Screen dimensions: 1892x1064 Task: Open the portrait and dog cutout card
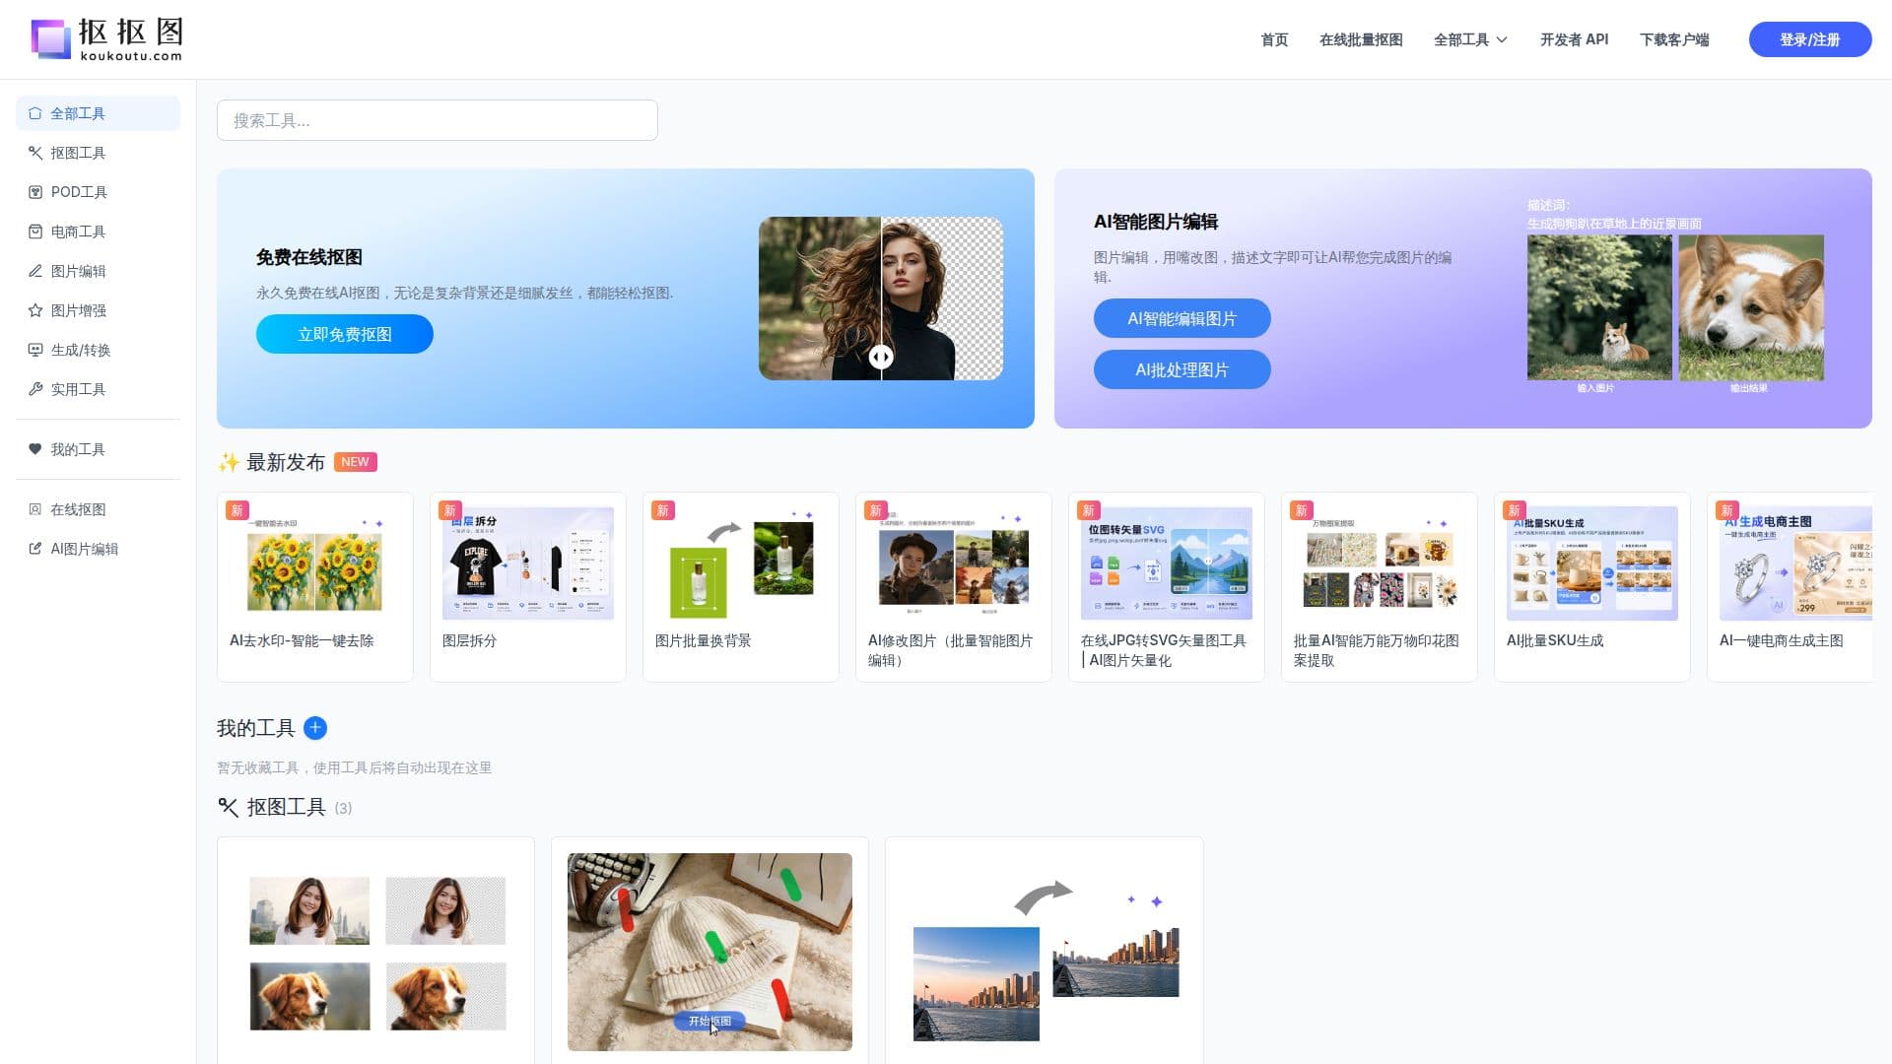[x=375, y=951]
